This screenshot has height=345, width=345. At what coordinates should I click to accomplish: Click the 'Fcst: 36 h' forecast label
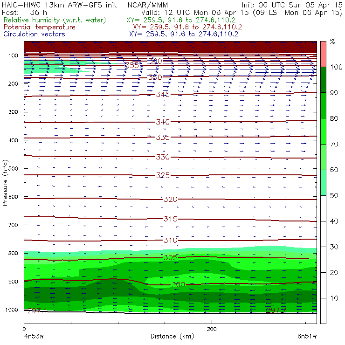[24, 12]
